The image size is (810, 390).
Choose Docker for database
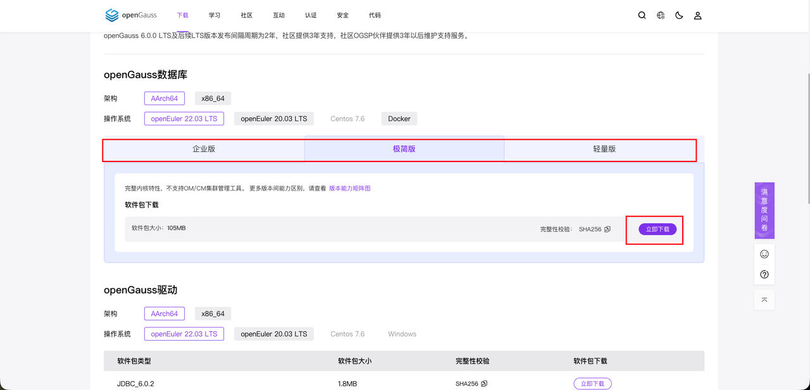tap(399, 118)
